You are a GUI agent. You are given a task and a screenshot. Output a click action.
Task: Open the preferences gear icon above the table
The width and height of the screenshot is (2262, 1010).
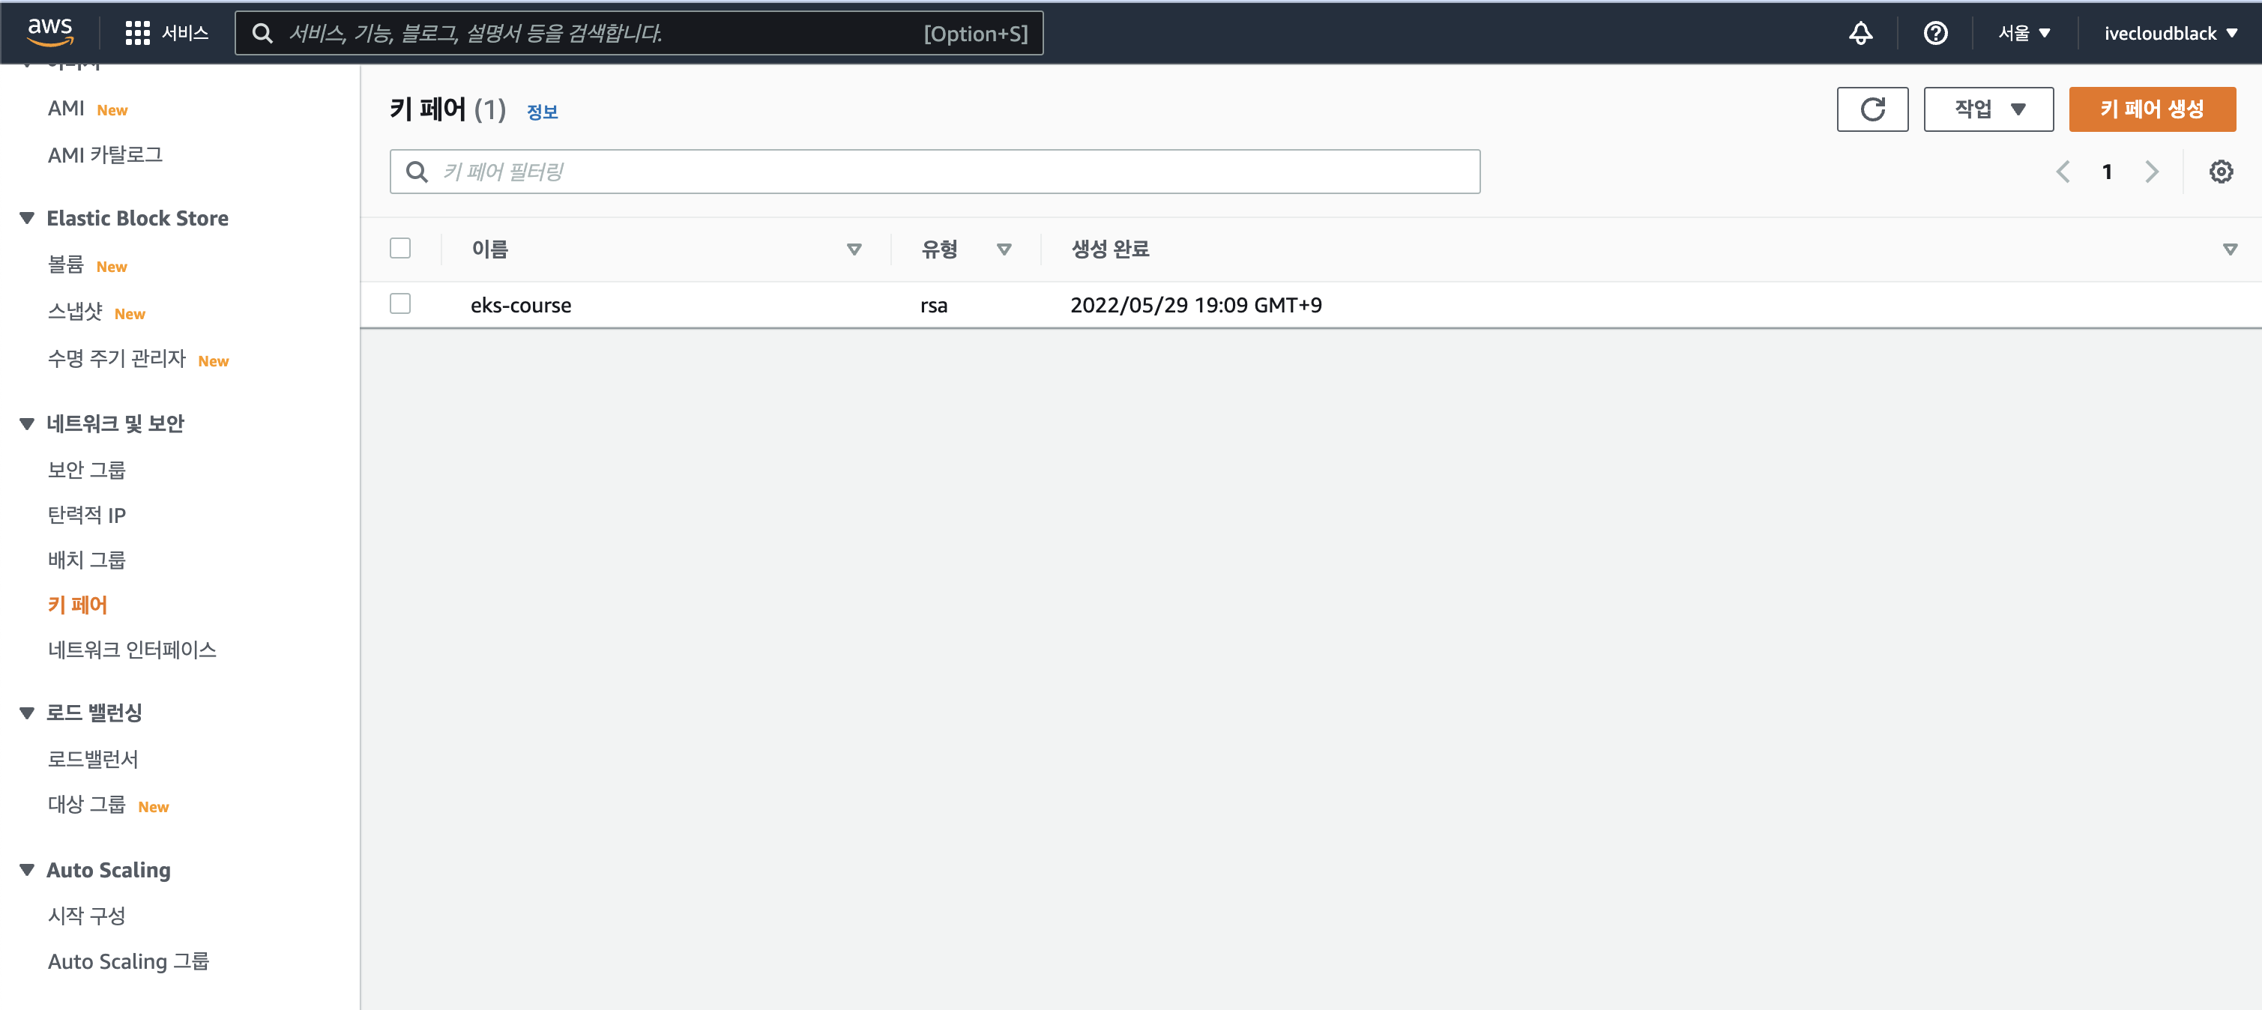(2221, 171)
